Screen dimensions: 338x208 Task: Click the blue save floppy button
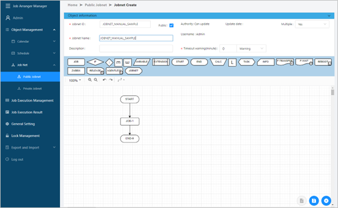(x=314, y=201)
